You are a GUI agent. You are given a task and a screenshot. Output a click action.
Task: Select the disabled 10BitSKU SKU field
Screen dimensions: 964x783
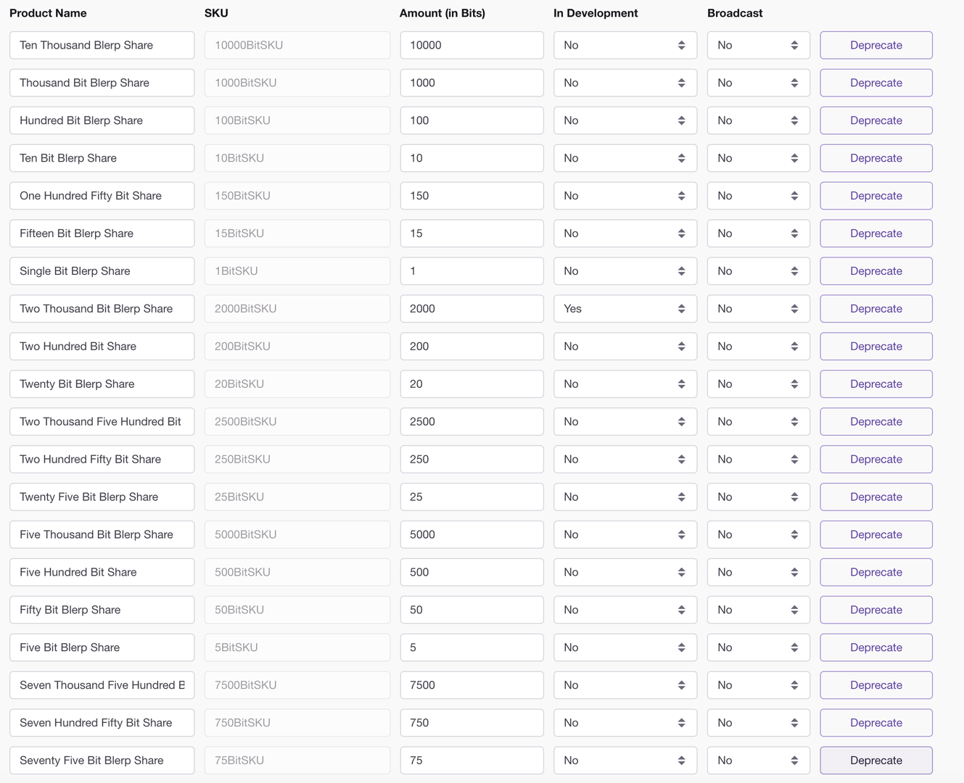pyautogui.click(x=297, y=158)
